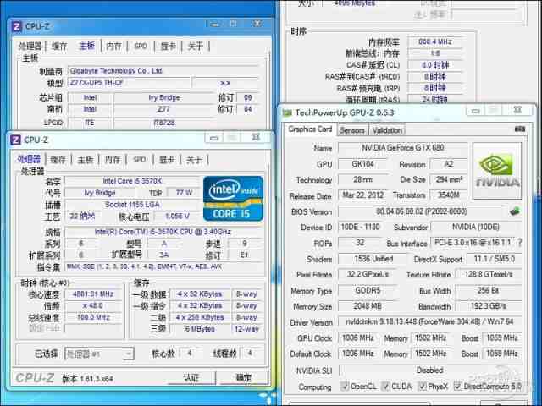
Task: Click the 192.3 GB/s bandwidth field
Action: pos(488,306)
